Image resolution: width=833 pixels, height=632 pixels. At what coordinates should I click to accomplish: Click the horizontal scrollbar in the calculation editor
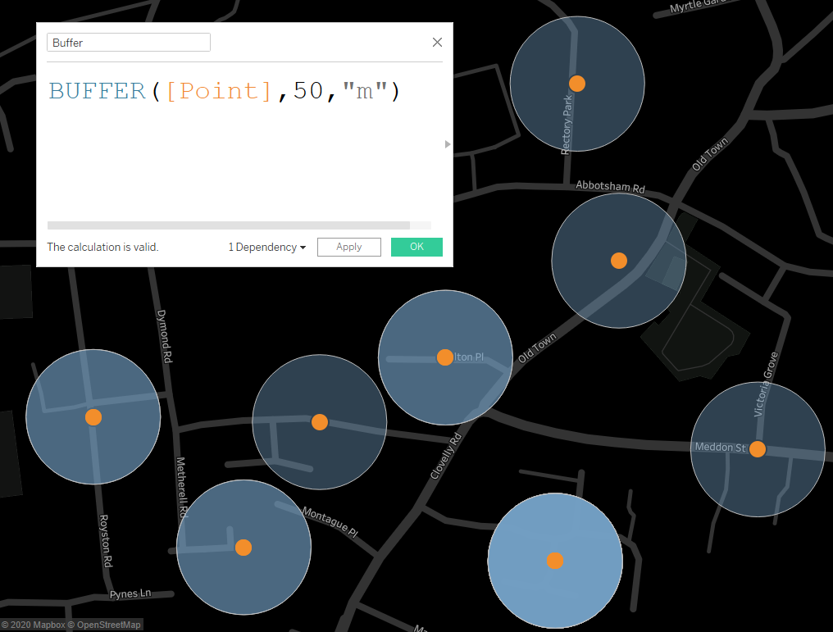229,225
